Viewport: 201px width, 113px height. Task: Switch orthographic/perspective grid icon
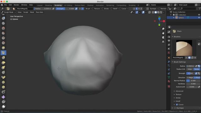(x=163, y=42)
